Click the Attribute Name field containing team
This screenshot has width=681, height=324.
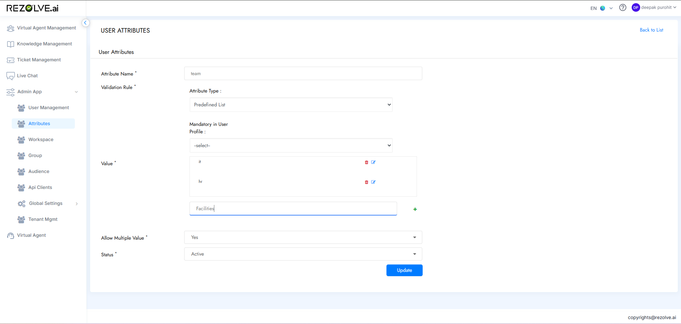[x=303, y=73]
